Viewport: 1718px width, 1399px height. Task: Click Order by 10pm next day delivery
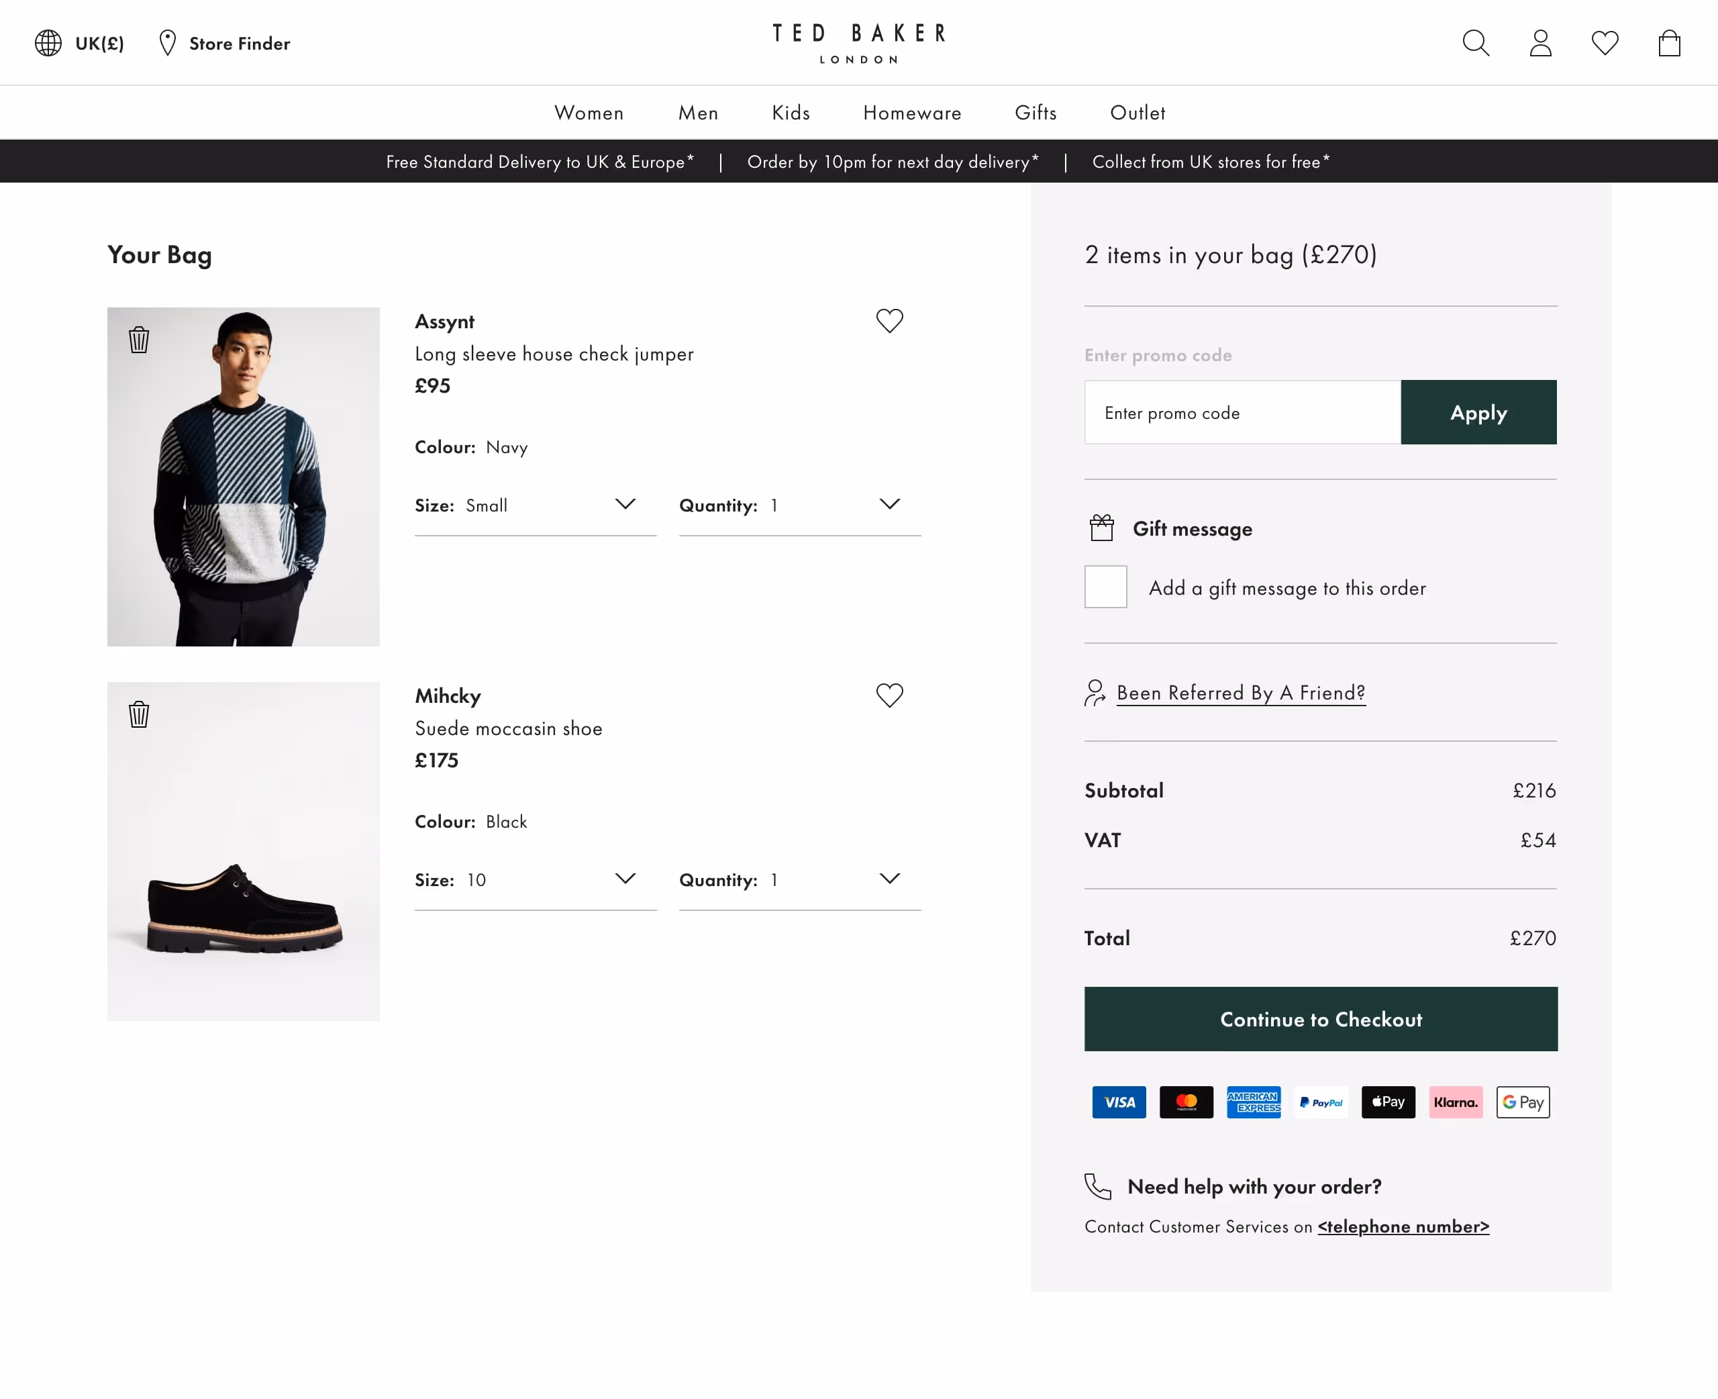(893, 162)
